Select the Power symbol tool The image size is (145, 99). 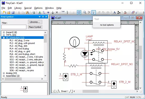coord(53,12)
